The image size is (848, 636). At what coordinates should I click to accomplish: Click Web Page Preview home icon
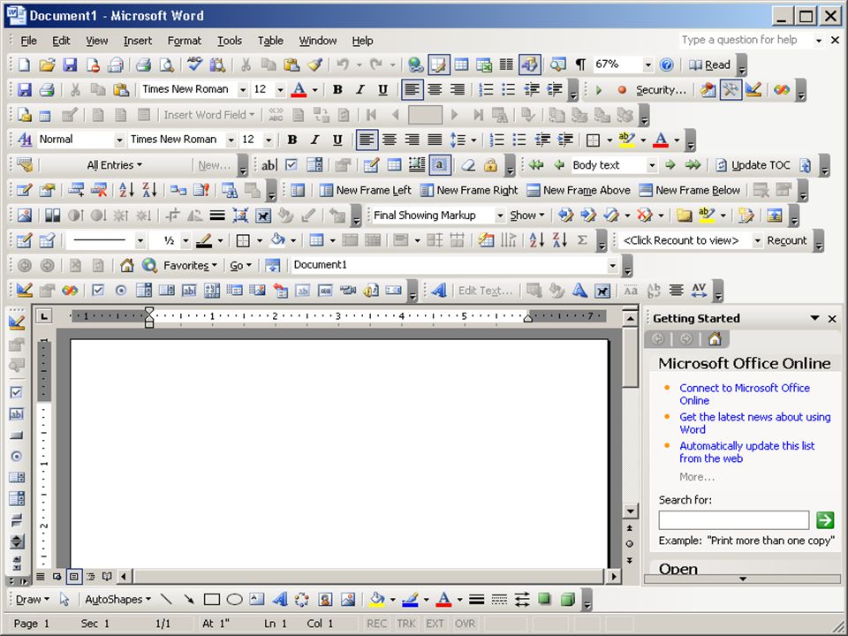(127, 265)
